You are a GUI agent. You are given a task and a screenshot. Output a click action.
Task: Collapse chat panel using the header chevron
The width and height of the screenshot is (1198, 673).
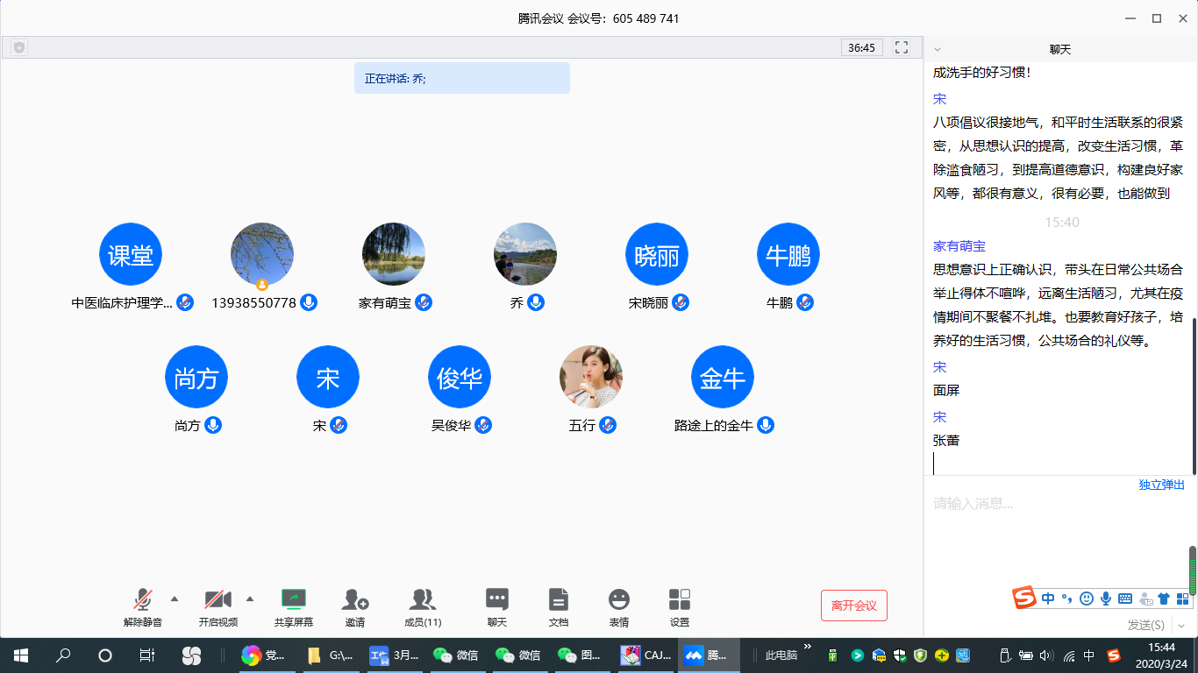[938, 50]
